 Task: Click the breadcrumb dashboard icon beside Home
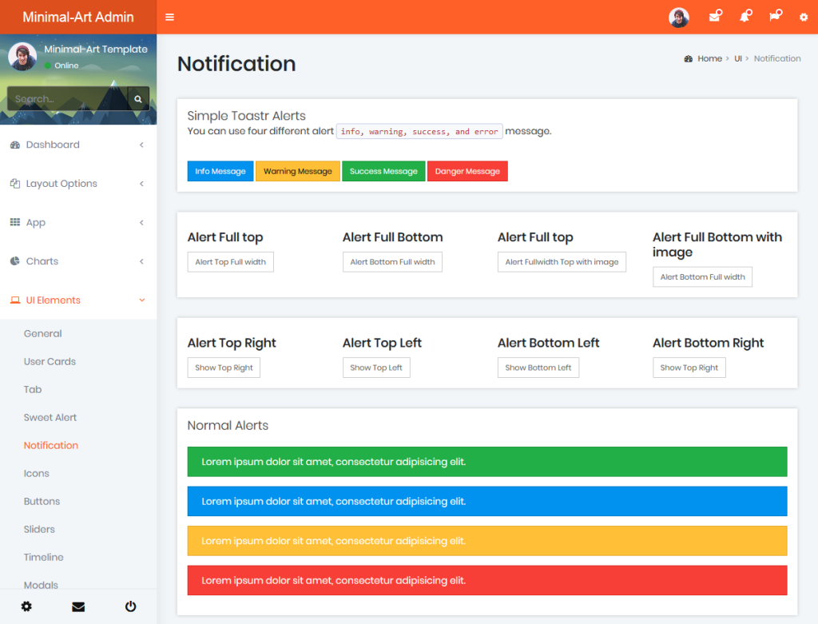[688, 59]
